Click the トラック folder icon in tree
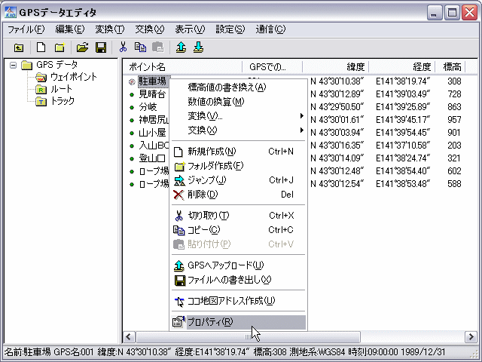Screen dimensions: 482x362 (41, 101)
